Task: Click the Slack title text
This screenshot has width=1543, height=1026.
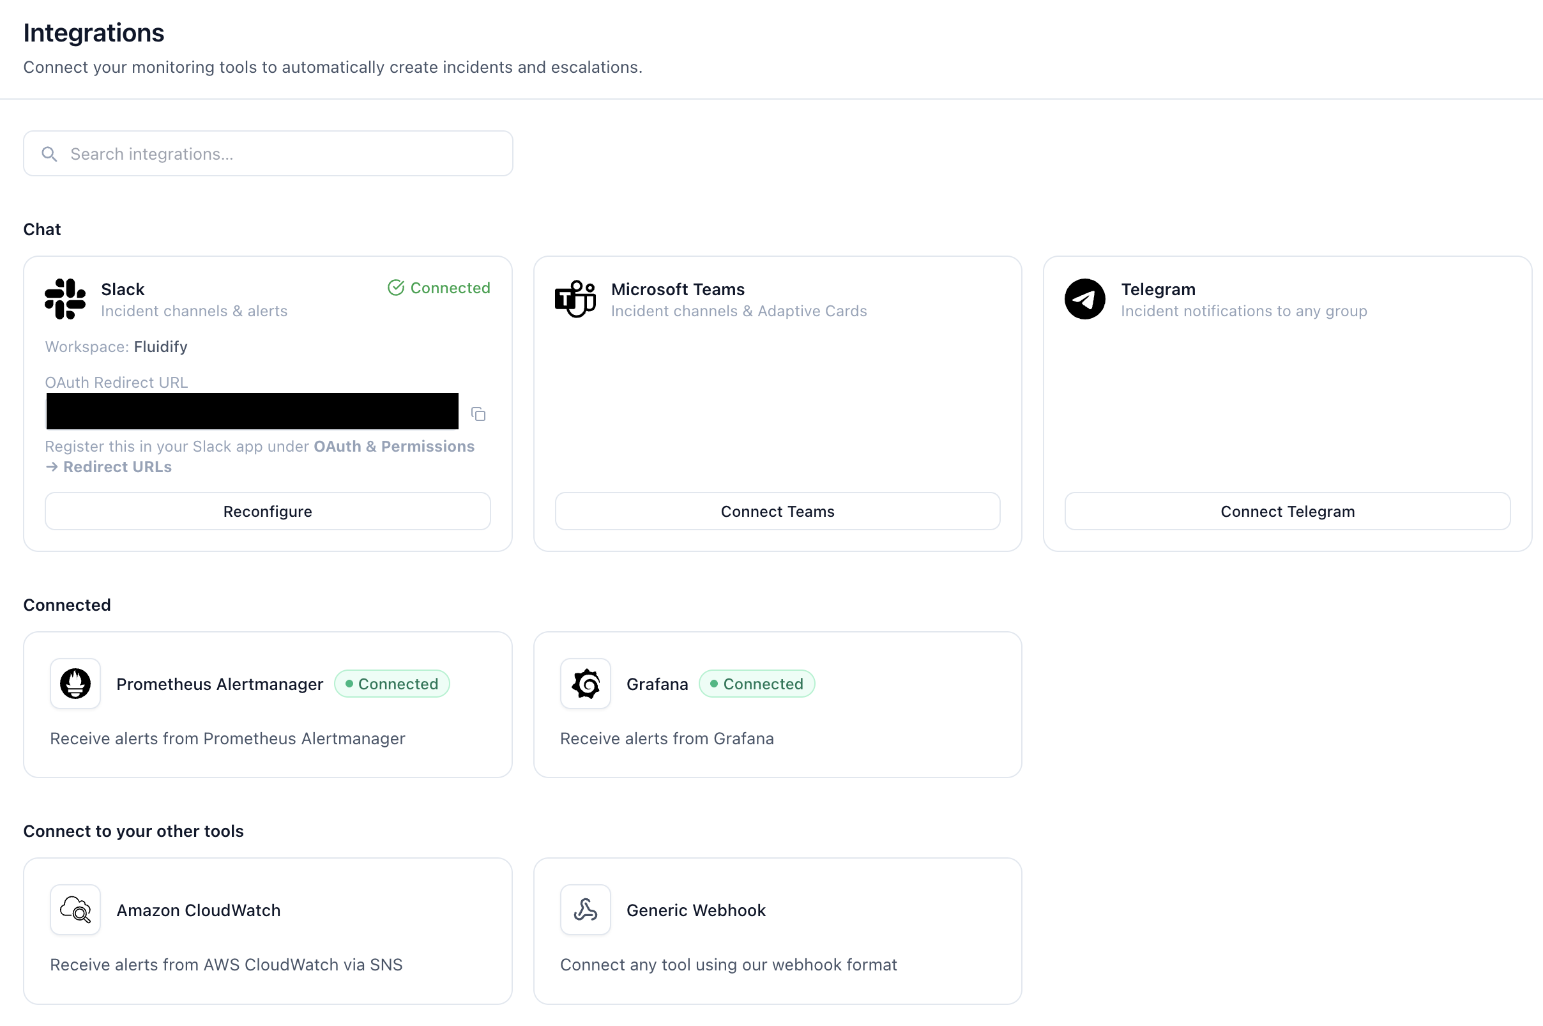Action: (123, 289)
